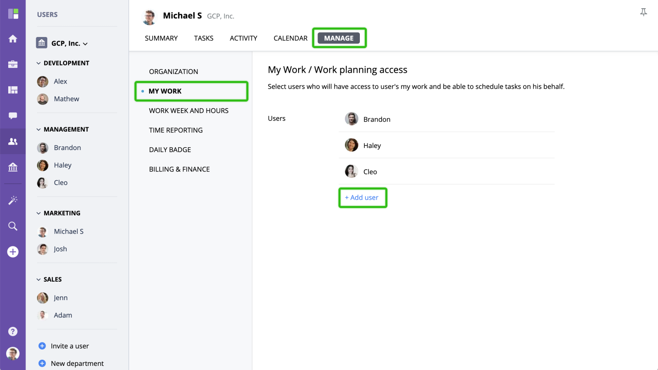The height and width of the screenshot is (370, 658).
Task: Open the briefcase projects icon
Action: click(13, 64)
